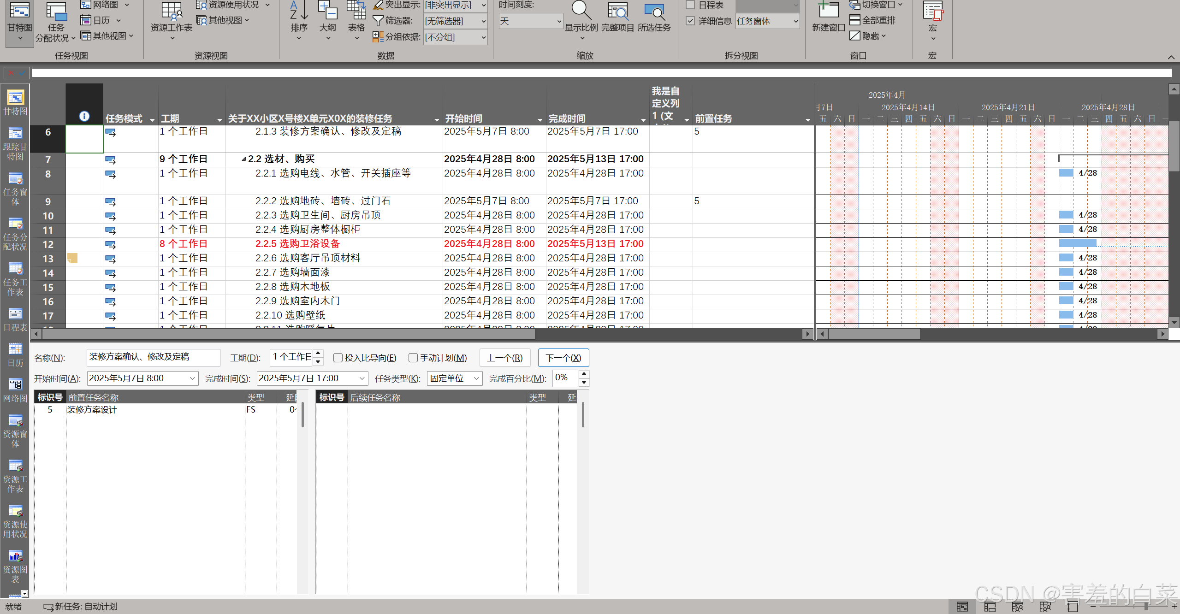Check the 手动计划 checkbox
The image size is (1180, 614).
click(413, 358)
